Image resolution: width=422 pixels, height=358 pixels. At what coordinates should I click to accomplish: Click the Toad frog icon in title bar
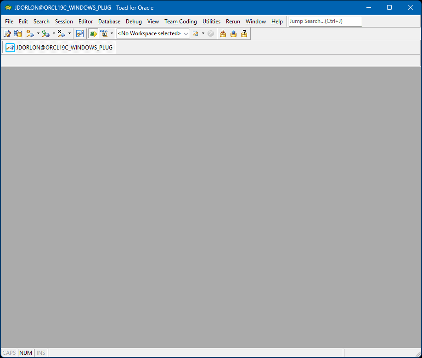point(8,7)
